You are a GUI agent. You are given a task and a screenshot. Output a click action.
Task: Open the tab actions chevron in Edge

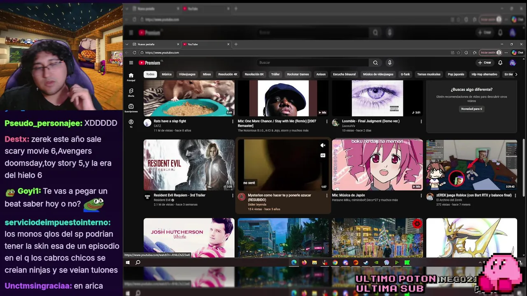coord(127,44)
